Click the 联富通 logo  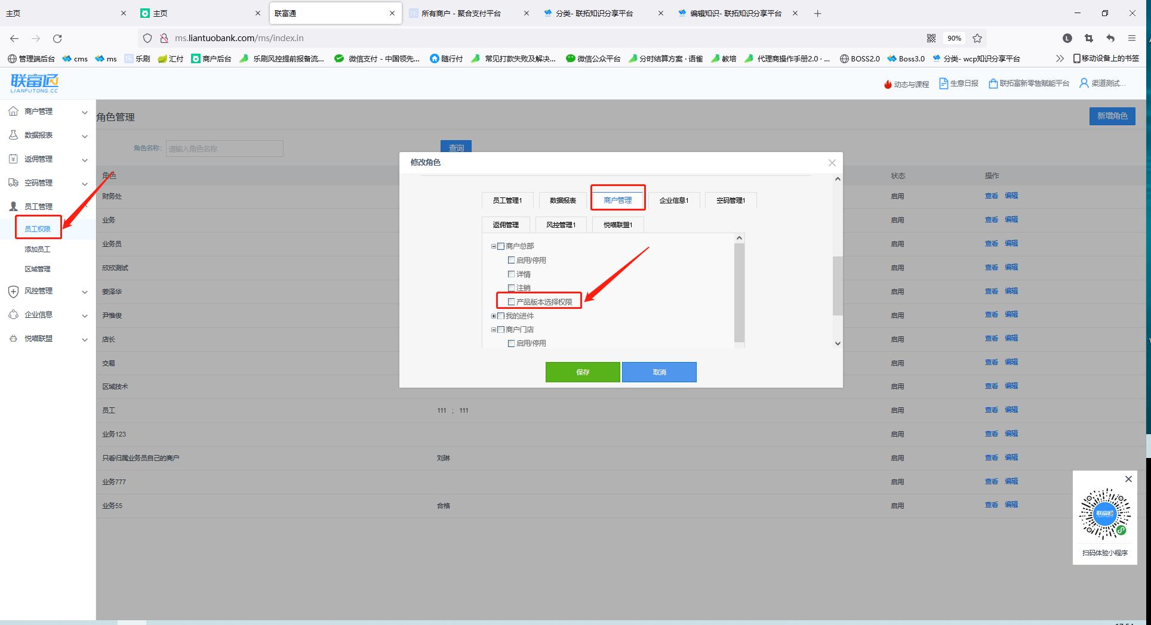pos(35,83)
